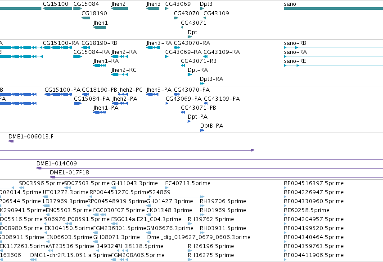Screen dimensions: 383x262
Task: Select the DME1-017F18 clone label
Action: pyautogui.click(x=70, y=173)
